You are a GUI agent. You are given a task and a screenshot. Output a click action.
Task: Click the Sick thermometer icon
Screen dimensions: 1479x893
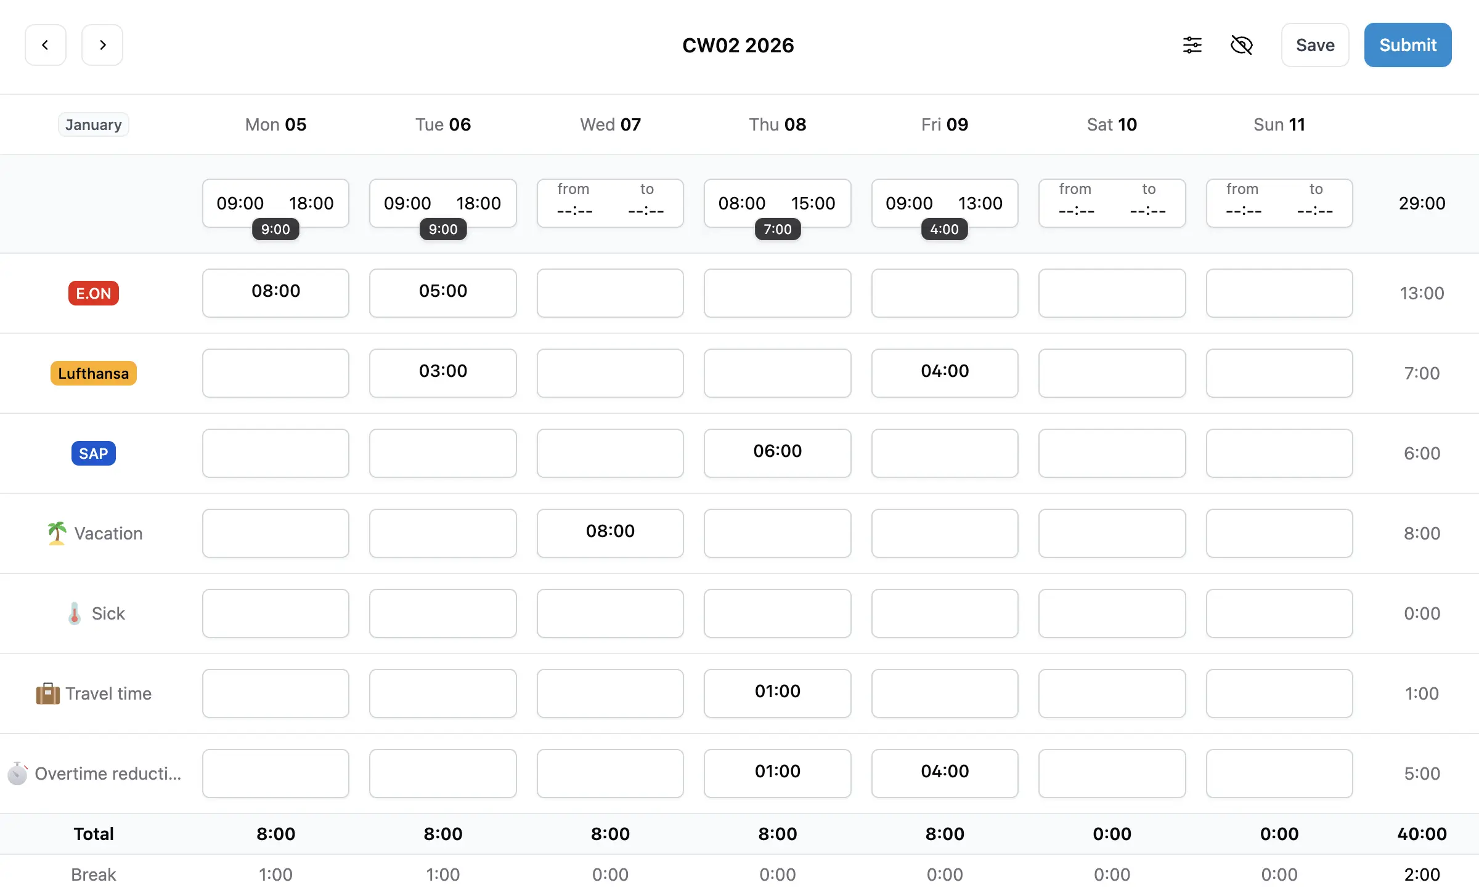click(x=75, y=613)
